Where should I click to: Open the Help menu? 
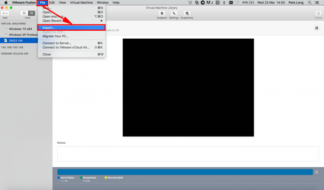pos(116,3)
